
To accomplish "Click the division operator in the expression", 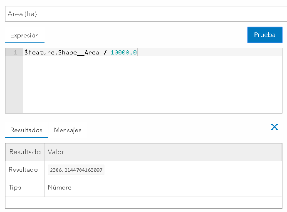I will tap(105, 52).
